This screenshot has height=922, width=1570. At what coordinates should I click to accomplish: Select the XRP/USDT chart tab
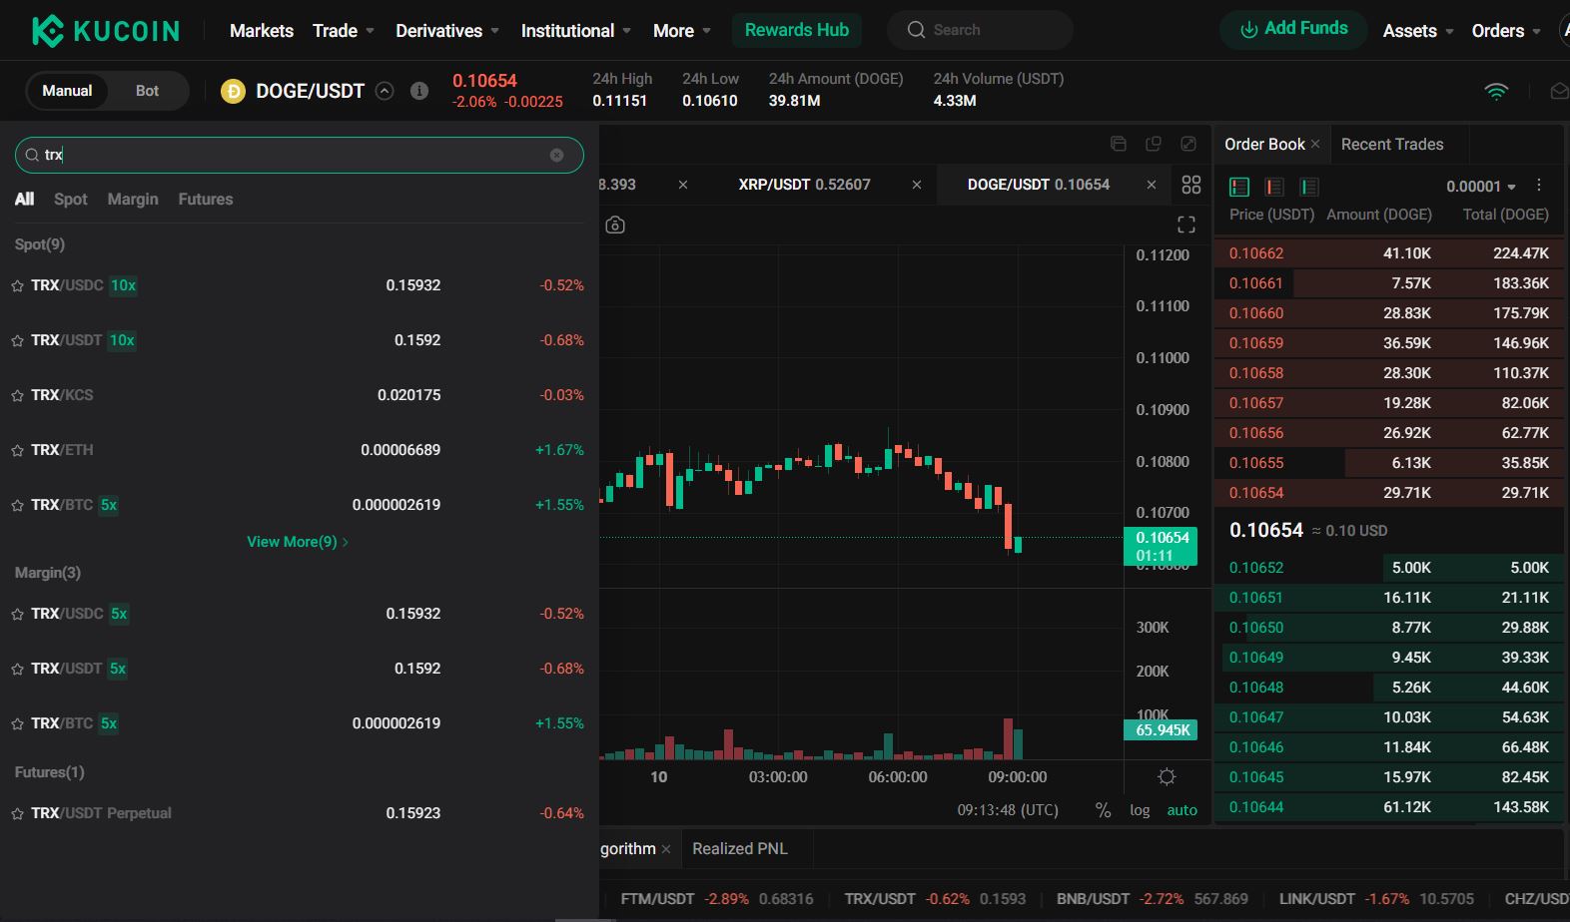click(x=804, y=185)
